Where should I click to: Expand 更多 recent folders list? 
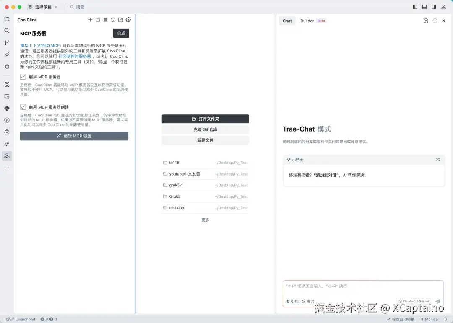click(x=206, y=220)
